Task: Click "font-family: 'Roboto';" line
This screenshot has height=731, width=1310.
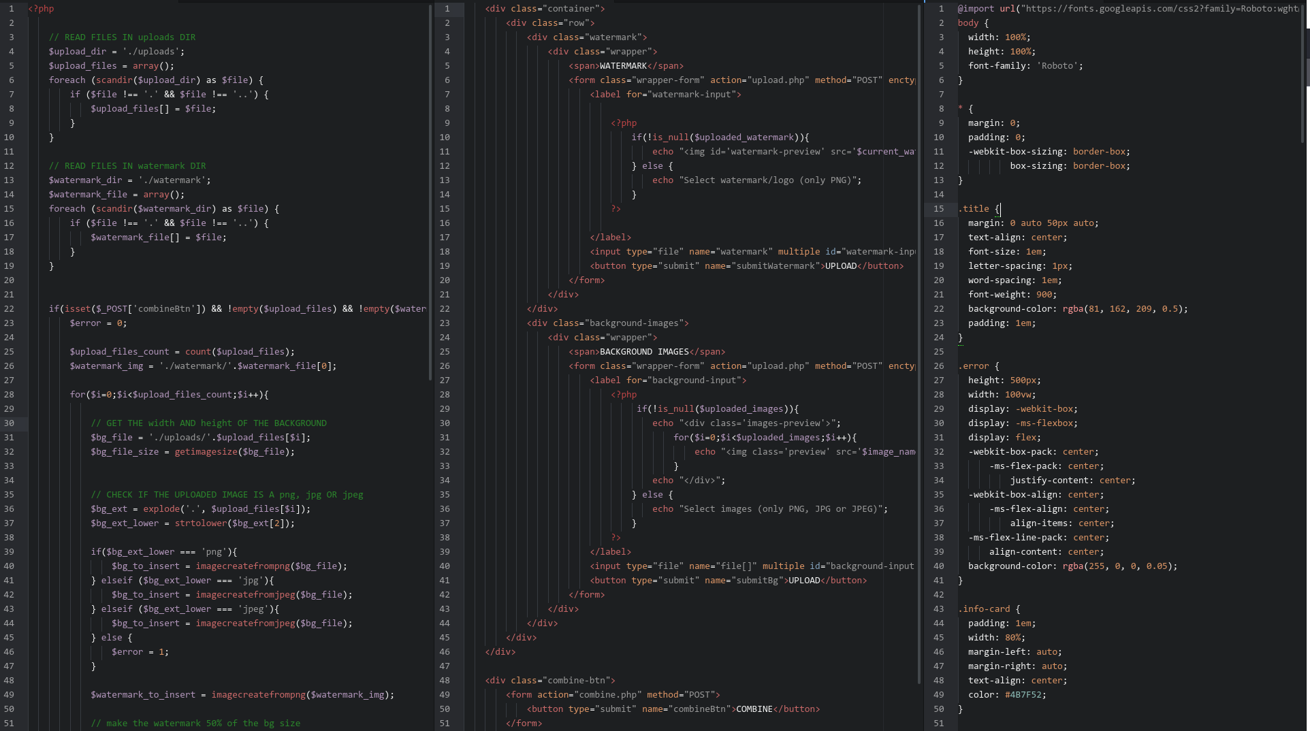Action: point(1025,66)
